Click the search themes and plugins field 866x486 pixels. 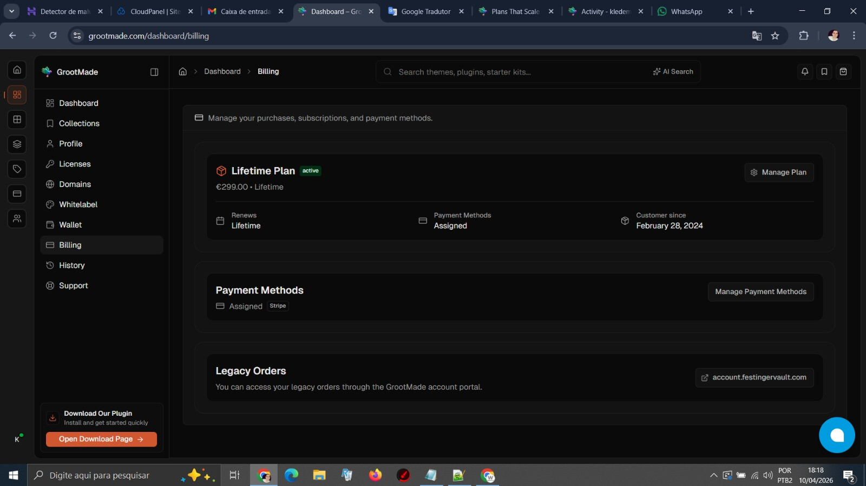click(514, 72)
